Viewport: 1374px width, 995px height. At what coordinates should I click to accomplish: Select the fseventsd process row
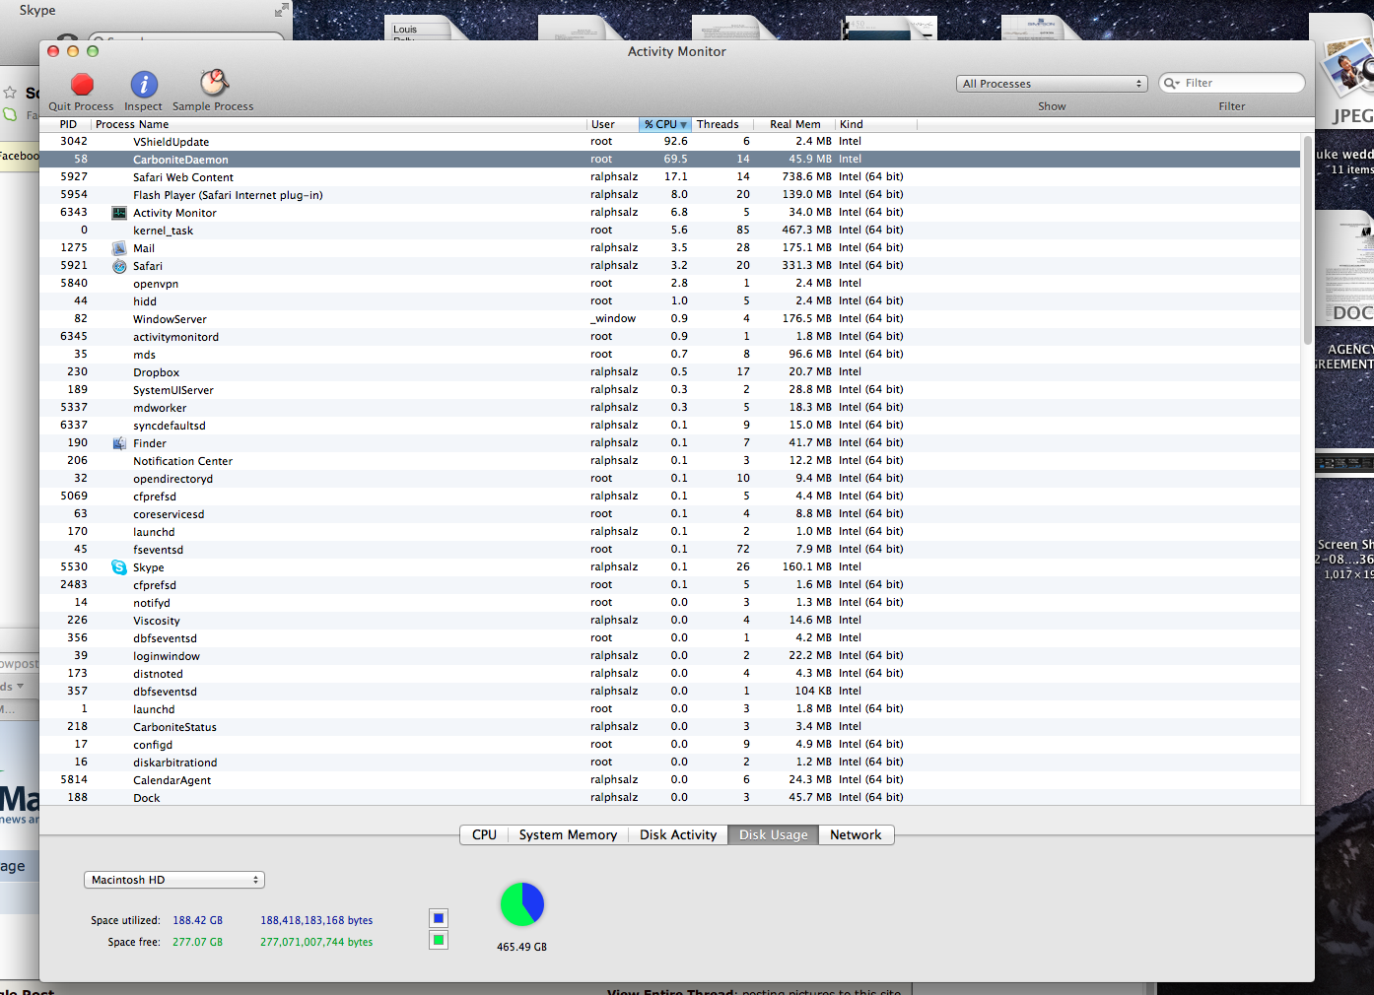[670, 550]
